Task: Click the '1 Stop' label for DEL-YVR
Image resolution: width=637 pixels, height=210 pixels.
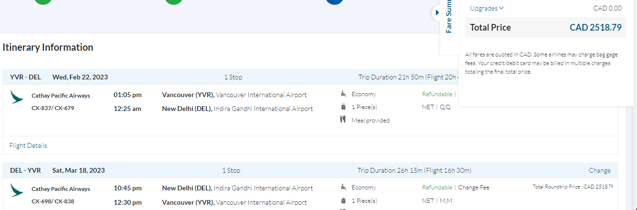Action: click(231, 170)
